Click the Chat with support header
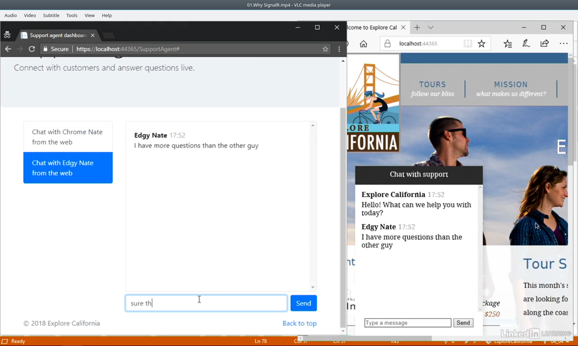Image resolution: width=578 pixels, height=346 pixels. pyautogui.click(x=418, y=174)
